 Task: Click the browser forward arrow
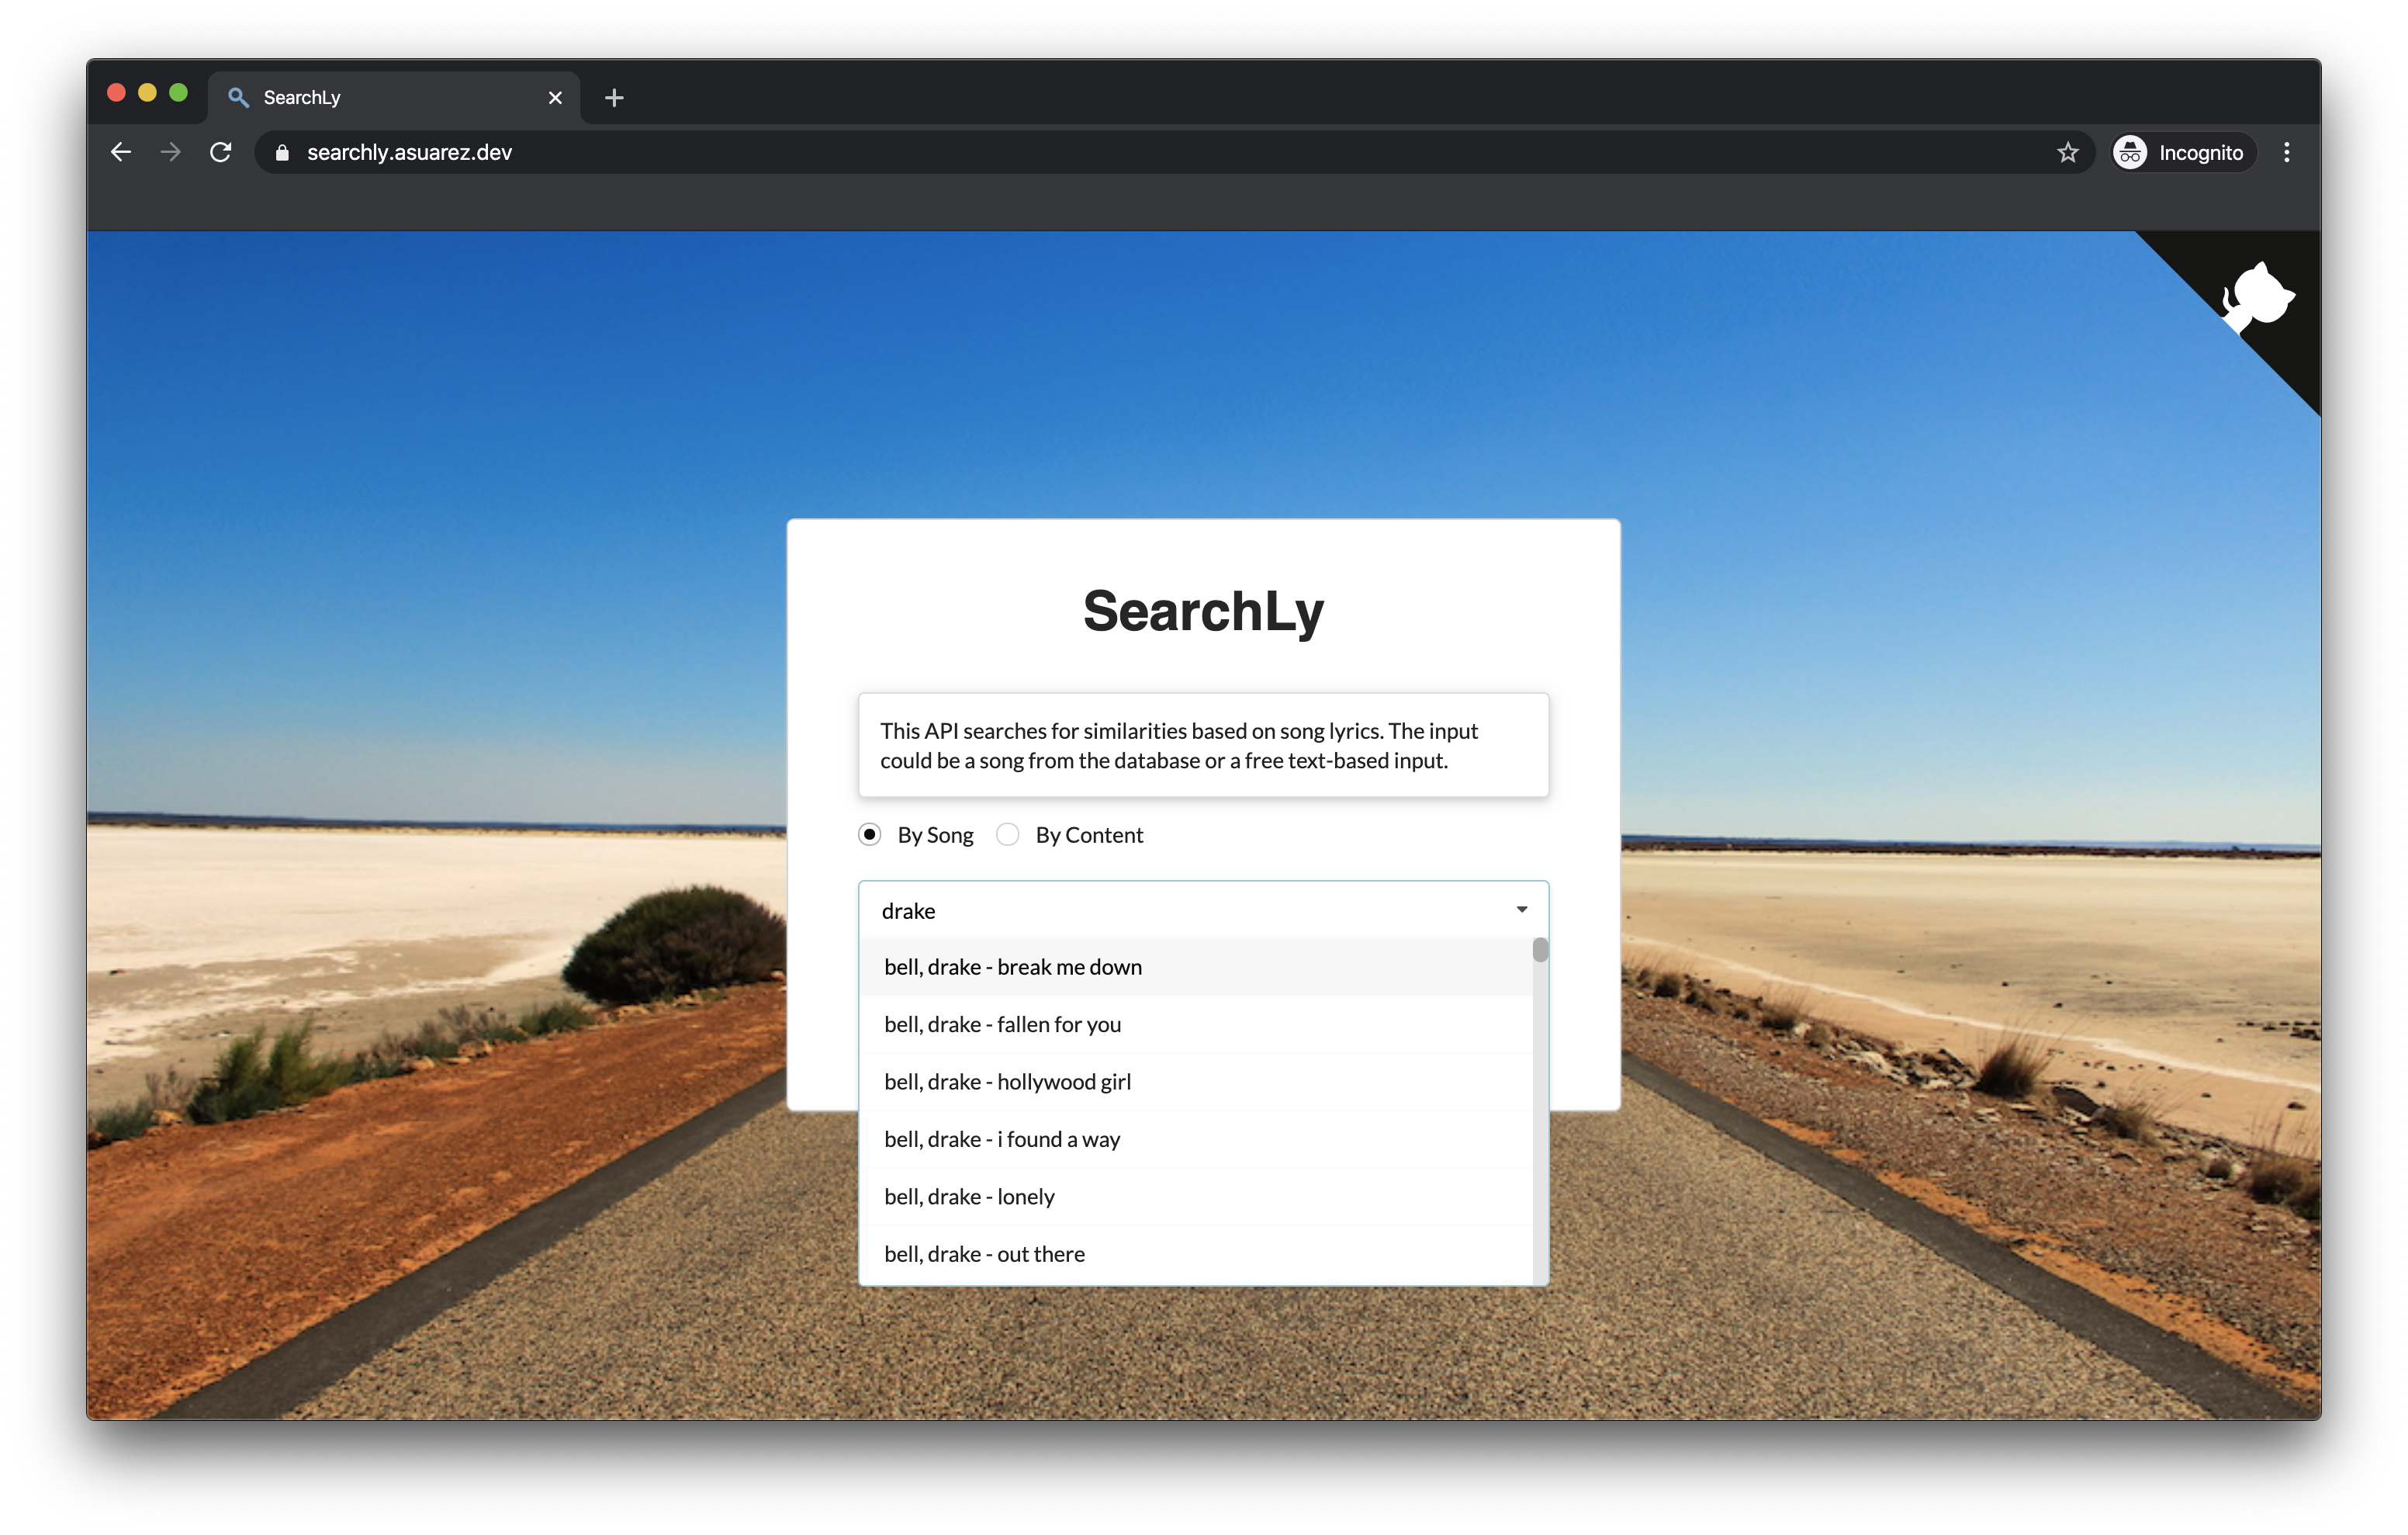point(171,152)
